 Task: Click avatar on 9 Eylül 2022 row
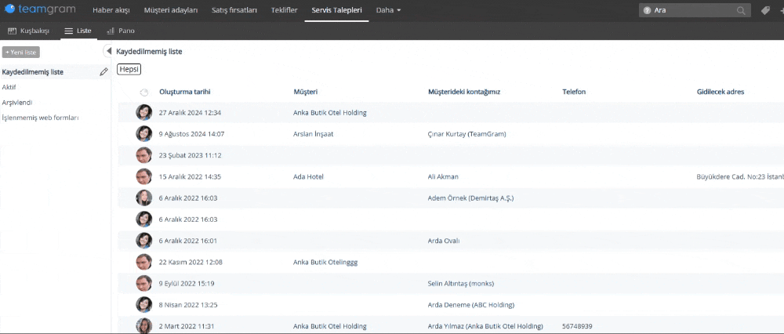[144, 284]
